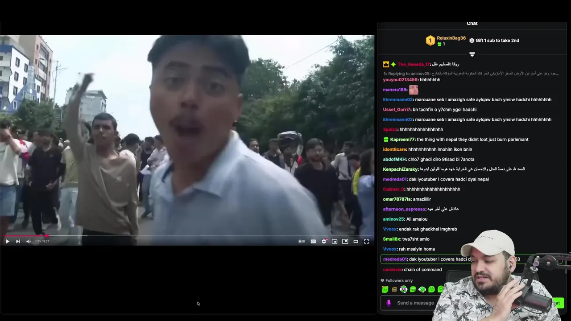Open youyou0213456 username in chat
The height and width of the screenshot is (321, 571).
pyautogui.click(x=400, y=80)
